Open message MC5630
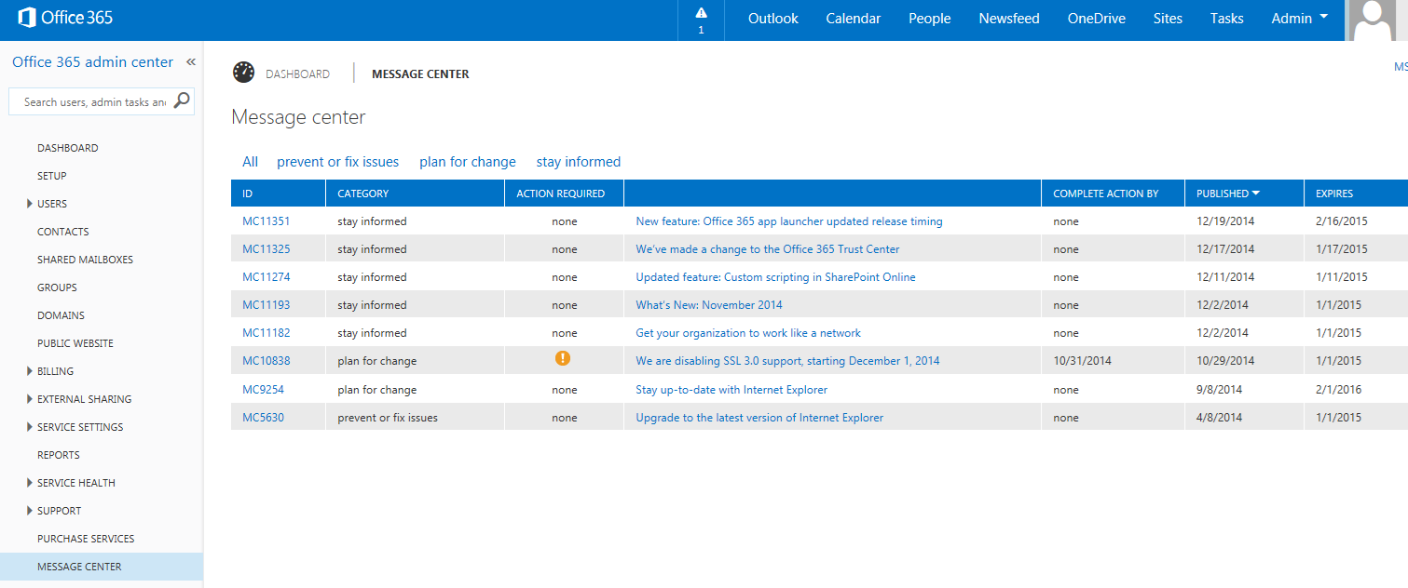Viewport: 1408px width, 588px height. [263, 418]
